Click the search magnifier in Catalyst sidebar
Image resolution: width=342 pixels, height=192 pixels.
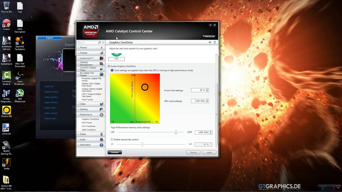(x=99, y=42)
